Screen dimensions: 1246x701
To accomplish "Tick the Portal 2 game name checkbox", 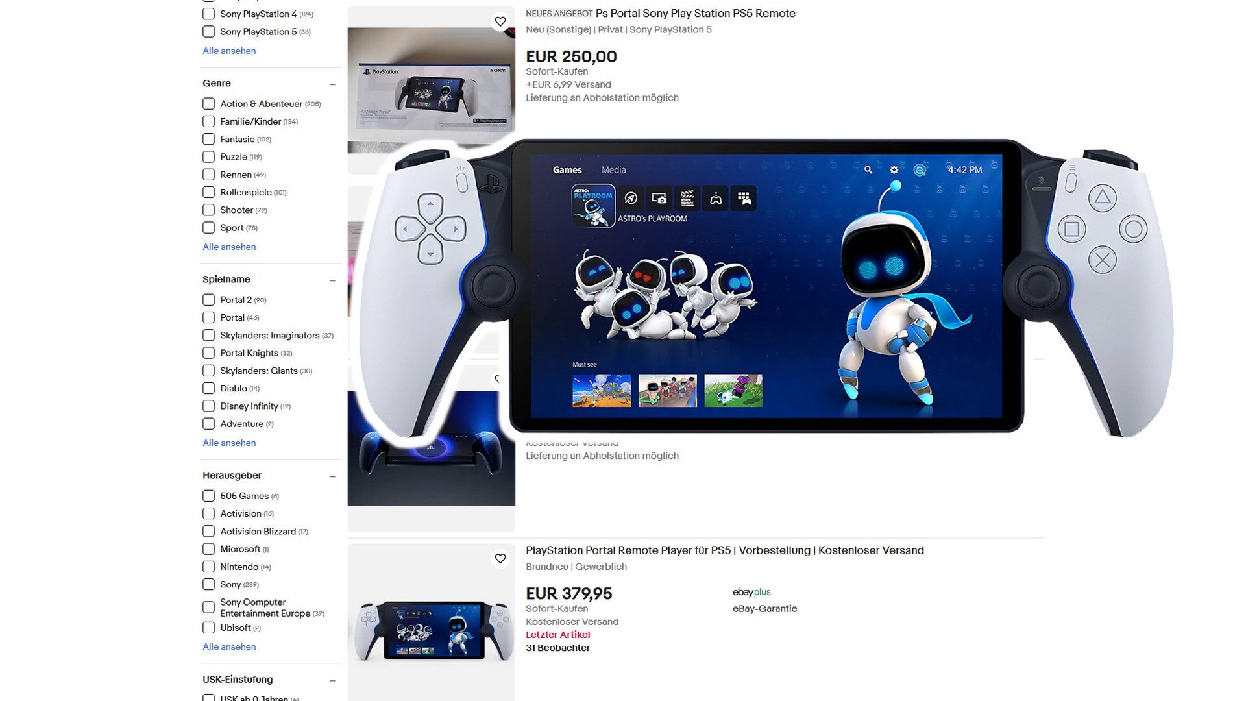I will (208, 300).
